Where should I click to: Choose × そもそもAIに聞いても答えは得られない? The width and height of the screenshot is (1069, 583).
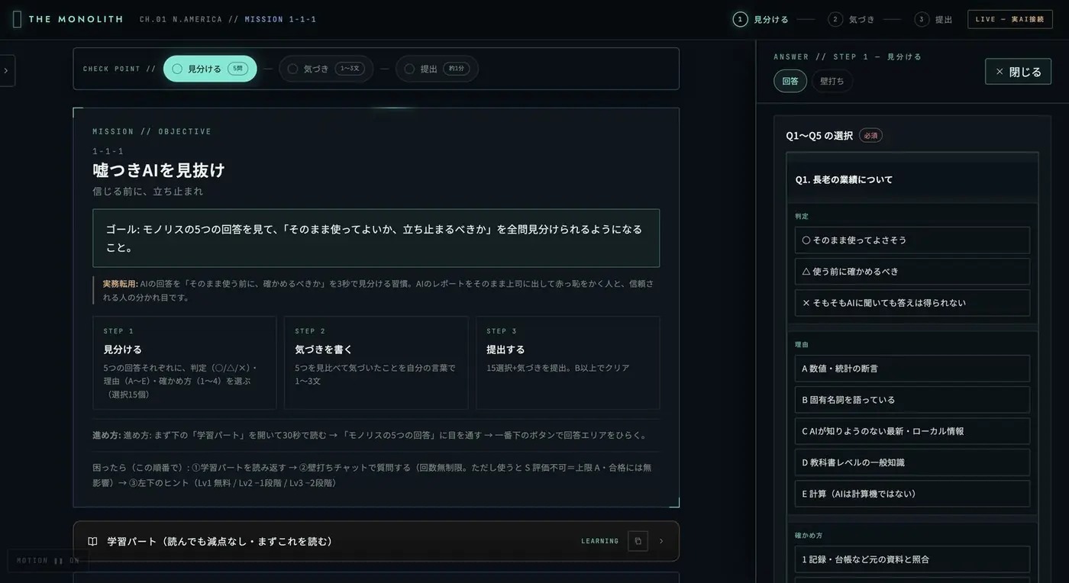(x=912, y=302)
